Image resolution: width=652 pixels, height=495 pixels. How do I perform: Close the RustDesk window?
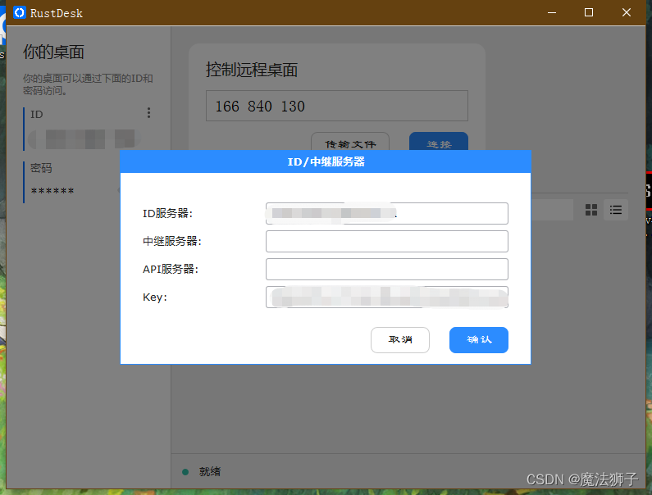[x=627, y=13]
